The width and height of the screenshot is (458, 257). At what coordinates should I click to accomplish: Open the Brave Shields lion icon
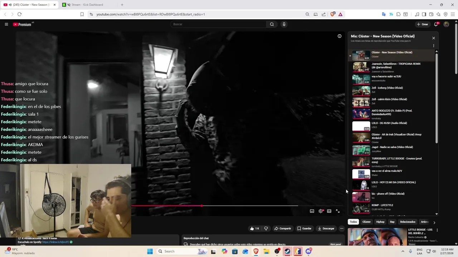pyautogui.click(x=333, y=14)
